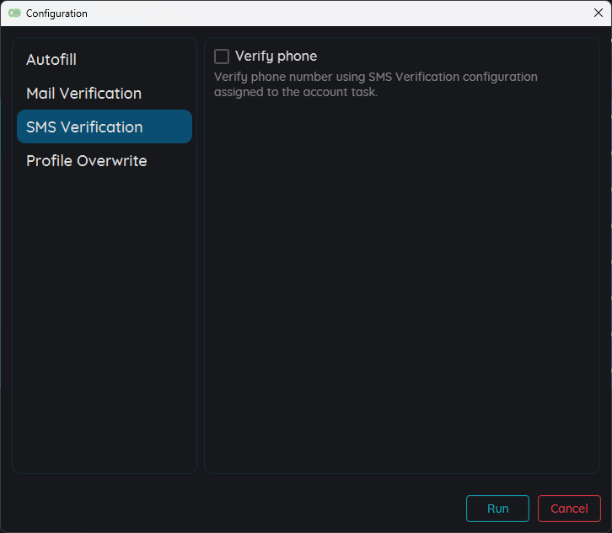This screenshot has width=612, height=533.
Task: Open the Autofill section
Action: [x=51, y=60]
